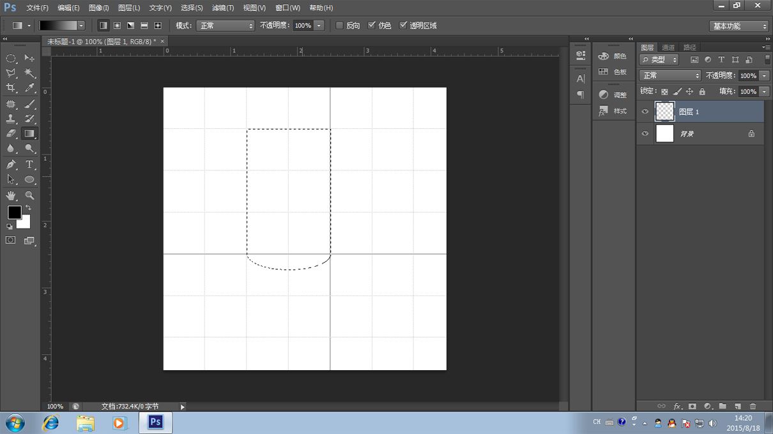
Task: Select the Pen tool
Action: coord(11,164)
